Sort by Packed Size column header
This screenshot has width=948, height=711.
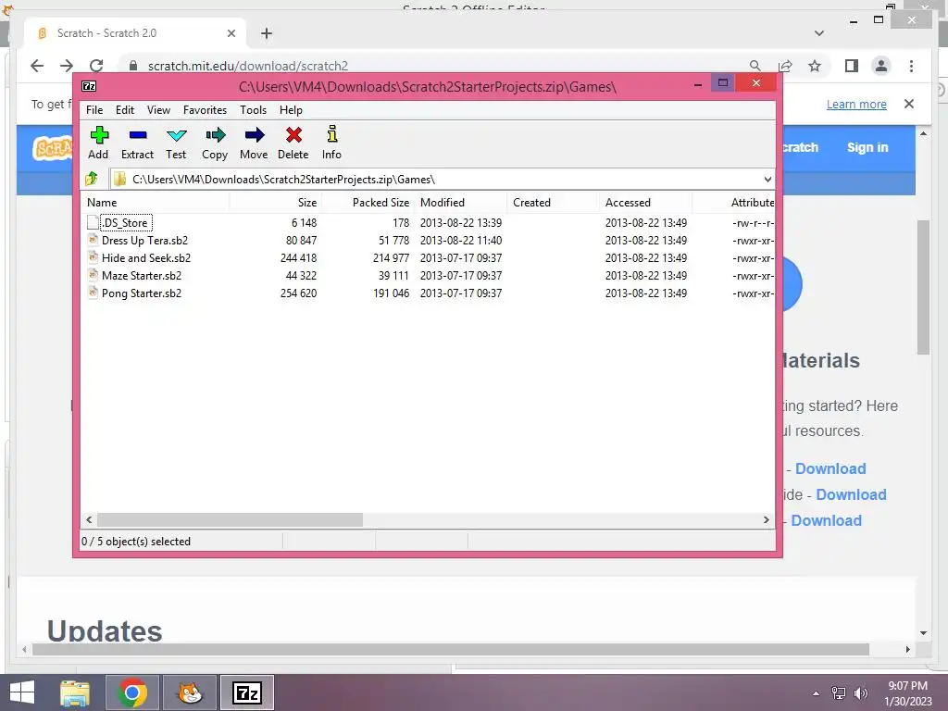pos(368,203)
